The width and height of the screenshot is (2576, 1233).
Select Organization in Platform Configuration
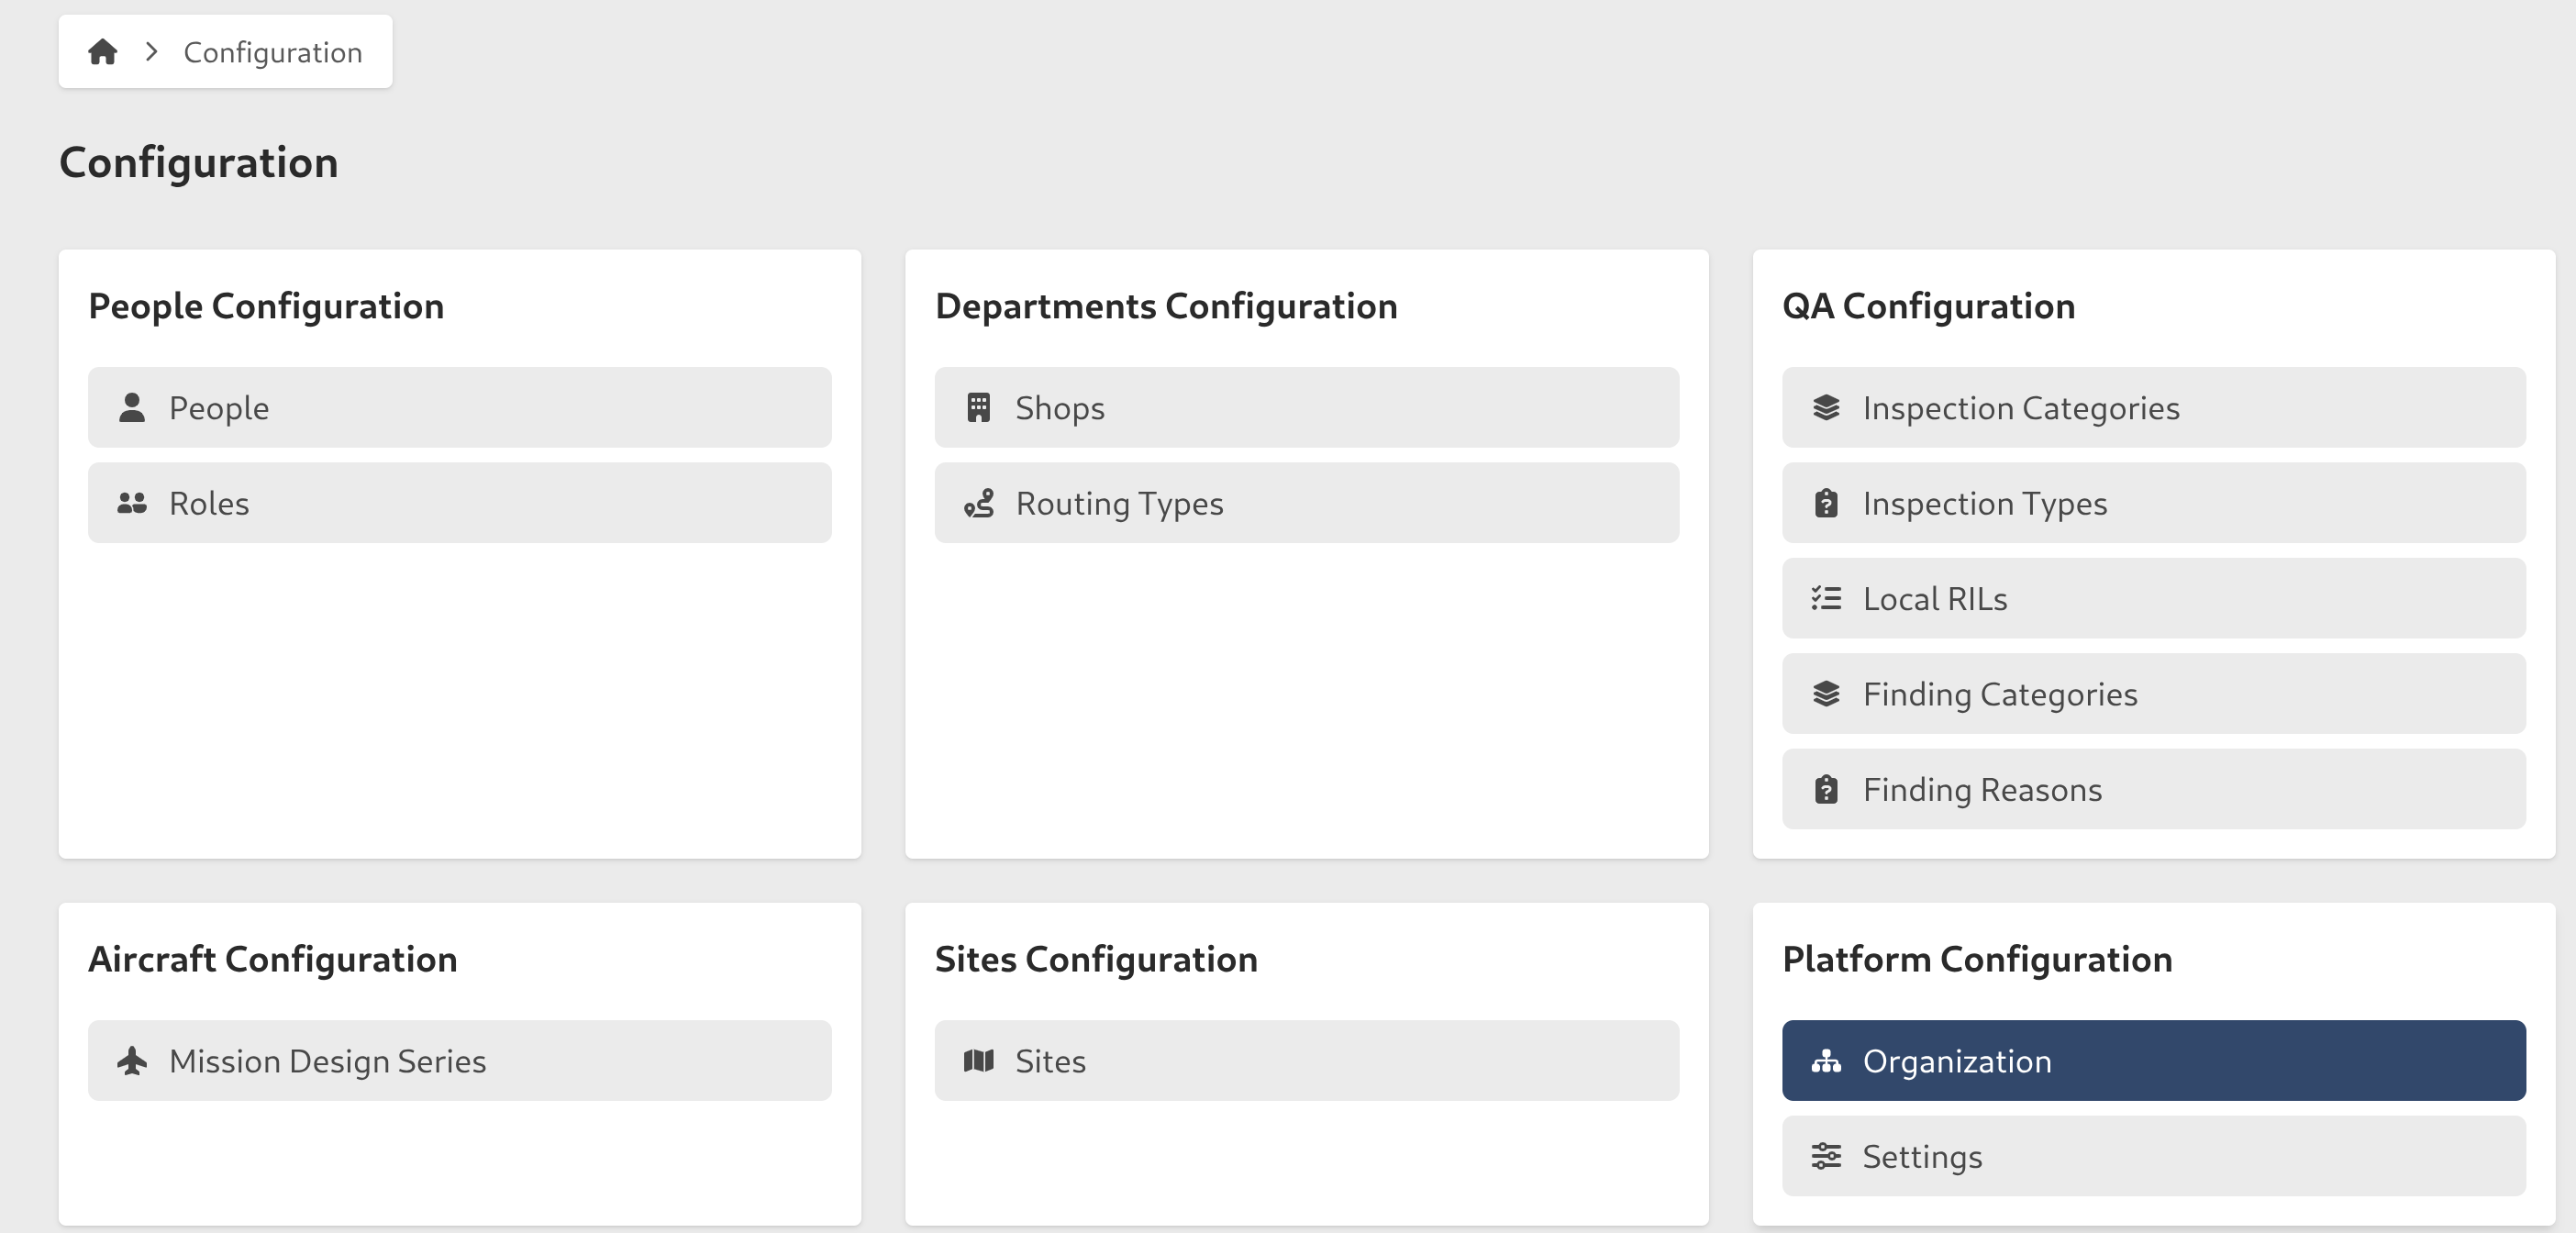point(2152,1061)
